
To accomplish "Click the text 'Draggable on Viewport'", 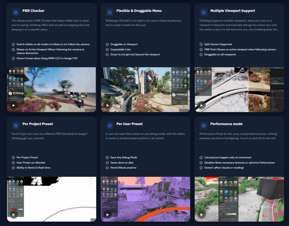I will click(124, 44).
